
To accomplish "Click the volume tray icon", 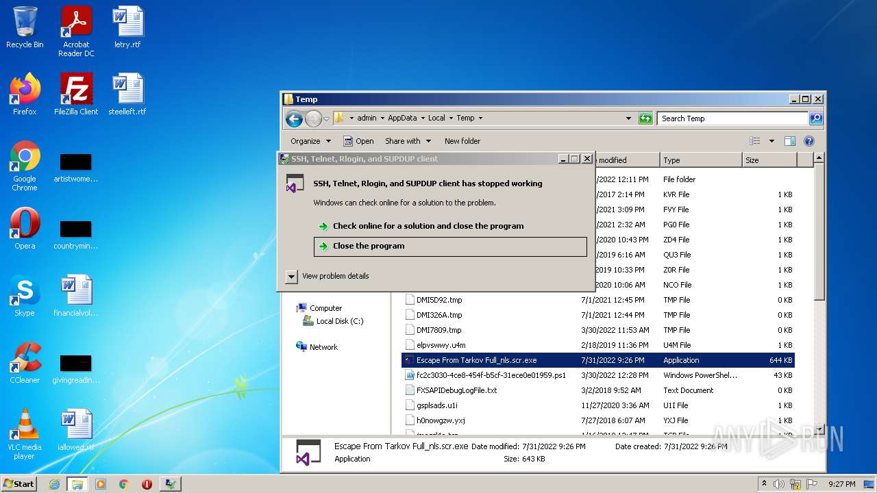I will coord(779,484).
